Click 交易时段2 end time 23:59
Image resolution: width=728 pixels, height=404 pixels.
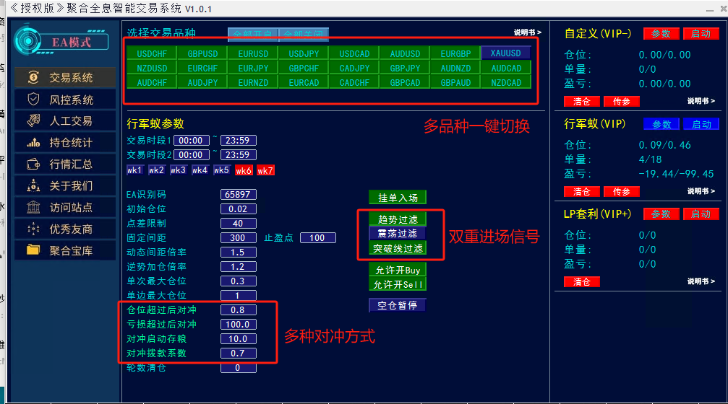tap(238, 154)
